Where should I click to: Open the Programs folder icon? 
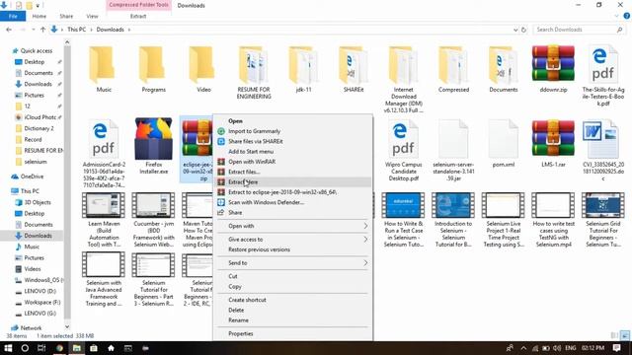tap(153, 65)
